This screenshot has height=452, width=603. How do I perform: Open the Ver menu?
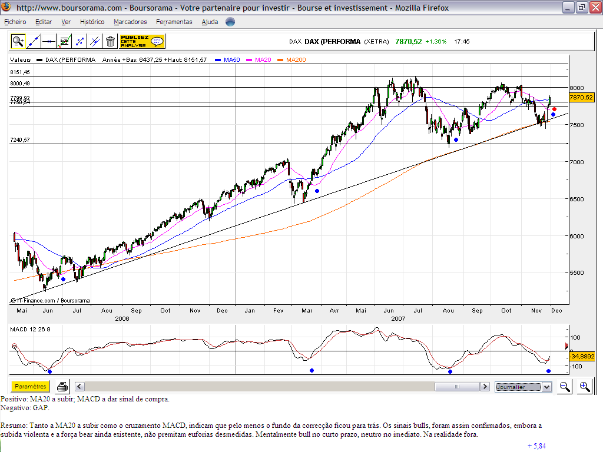[66, 22]
